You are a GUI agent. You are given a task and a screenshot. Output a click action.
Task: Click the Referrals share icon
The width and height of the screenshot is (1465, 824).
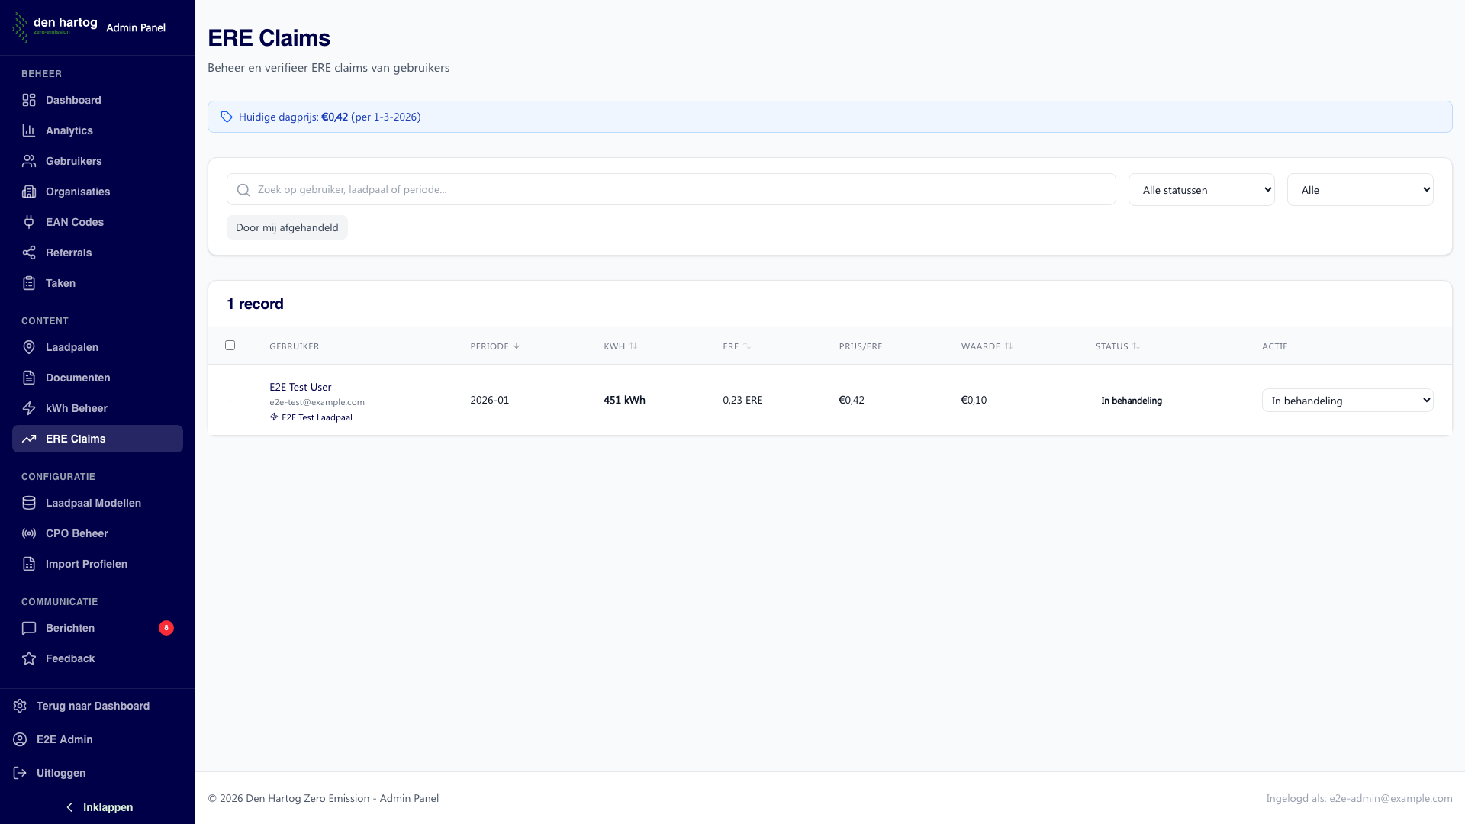[x=29, y=253]
